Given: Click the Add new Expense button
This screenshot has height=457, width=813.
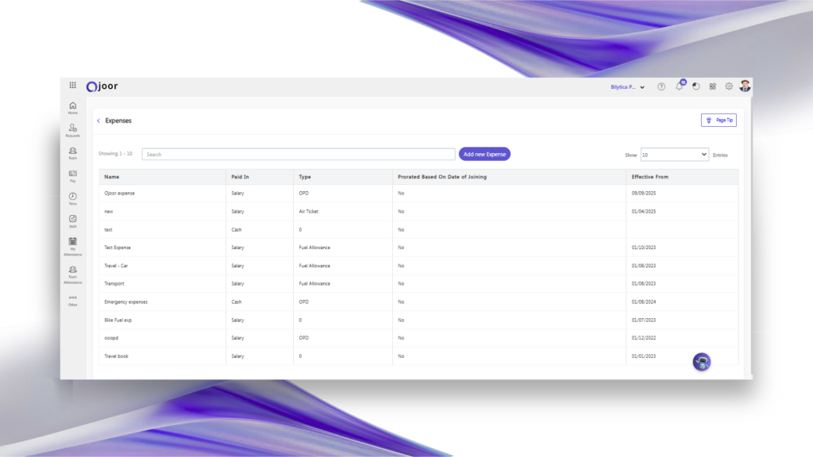Looking at the screenshot, I should coord(484,154).
